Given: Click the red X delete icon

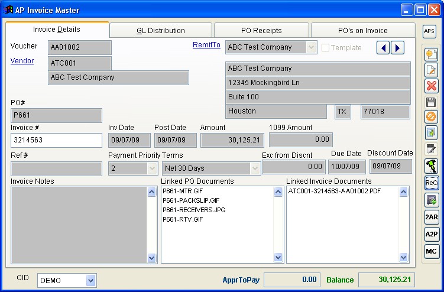Looking at the screenshot, I should pyautogui.click(x=431, y=86).
